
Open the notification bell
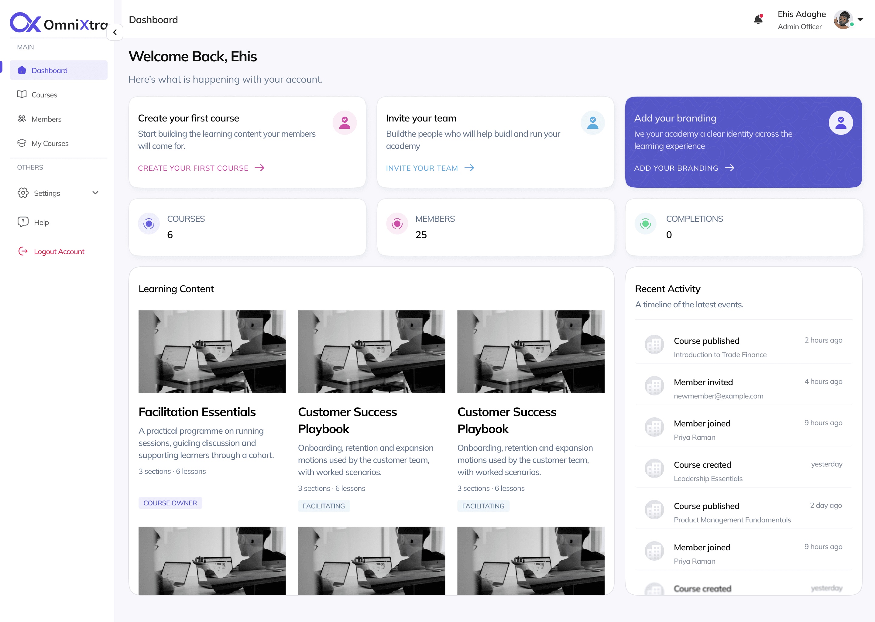[x=758, y=19]
